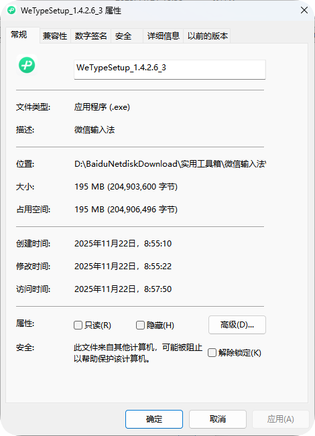The image size is (315, 436).
Task: Switch to the 兼容性 tab
Action: 55,36
